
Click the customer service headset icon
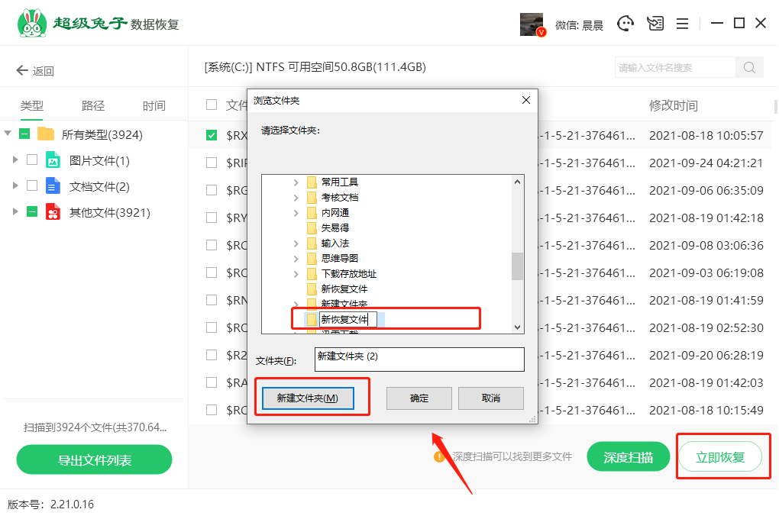click(x=626, y=24)
